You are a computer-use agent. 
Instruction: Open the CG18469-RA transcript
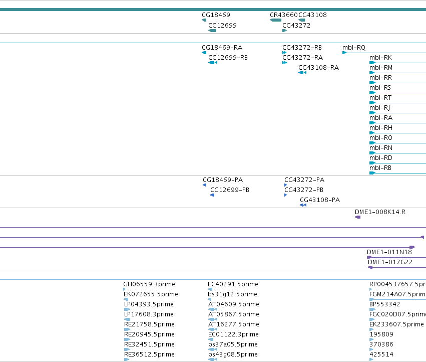point(222,48)
